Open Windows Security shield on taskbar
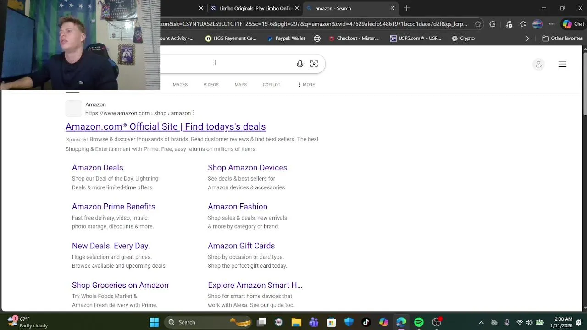The image size is (587, 330). point(349,322)
